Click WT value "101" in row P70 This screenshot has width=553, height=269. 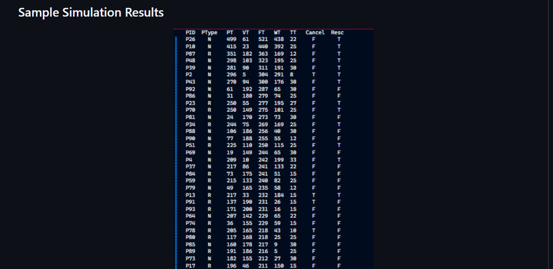(279, 110)
